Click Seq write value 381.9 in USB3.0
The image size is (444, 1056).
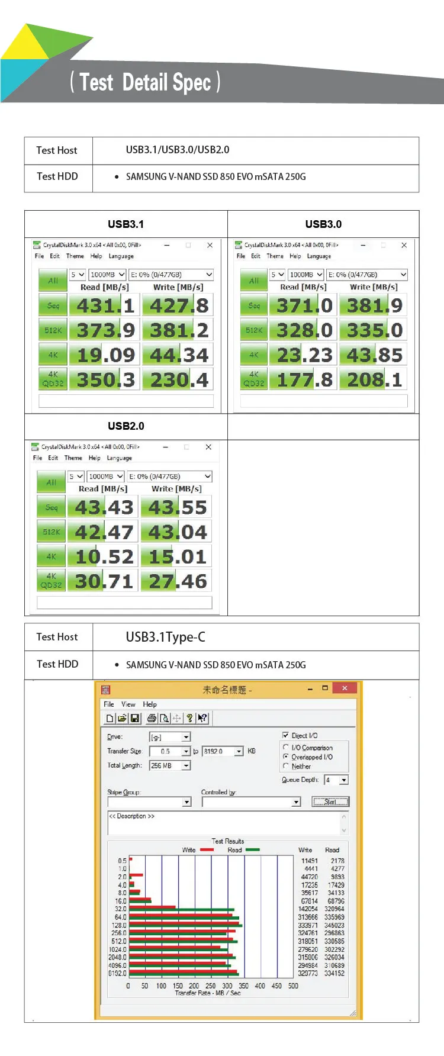[374, 305]
